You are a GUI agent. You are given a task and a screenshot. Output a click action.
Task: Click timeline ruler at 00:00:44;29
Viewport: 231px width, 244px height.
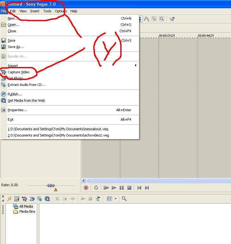tap(206, 36)
